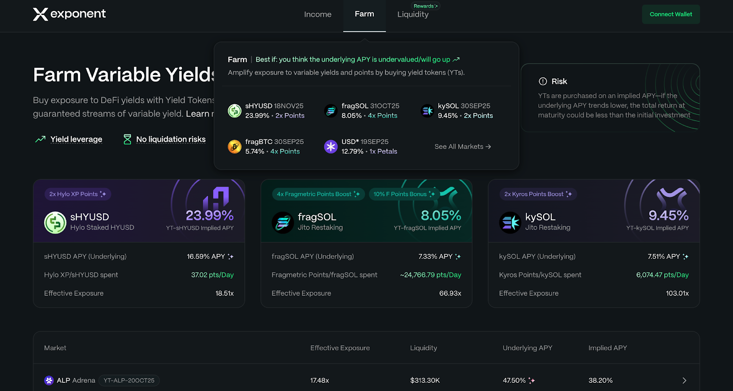This screenshot has width=733, height=391.
Task: Click the Hylo logo in sHYUSD card
Action: tap(216, 198)
